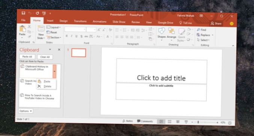The image size is (254, 136).
Task: Click the Save icon in title bar
Action: pos(23,13)
